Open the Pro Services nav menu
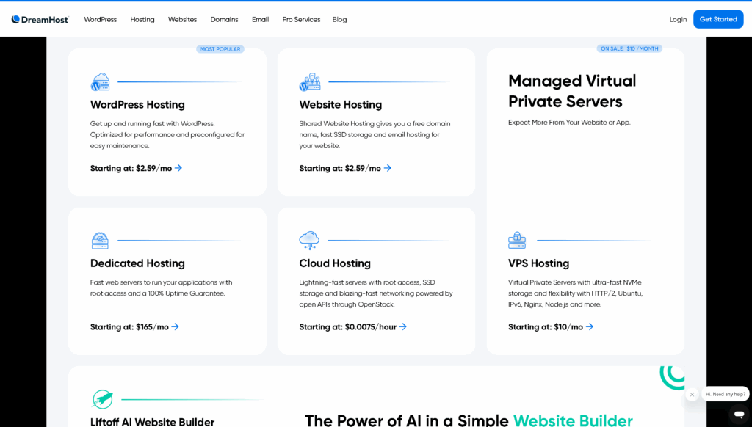 pos(301,20)
